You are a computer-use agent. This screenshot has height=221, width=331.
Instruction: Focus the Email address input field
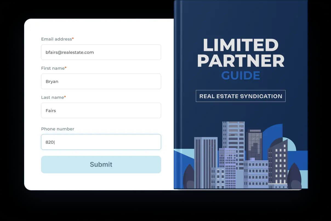pos(101,52)
